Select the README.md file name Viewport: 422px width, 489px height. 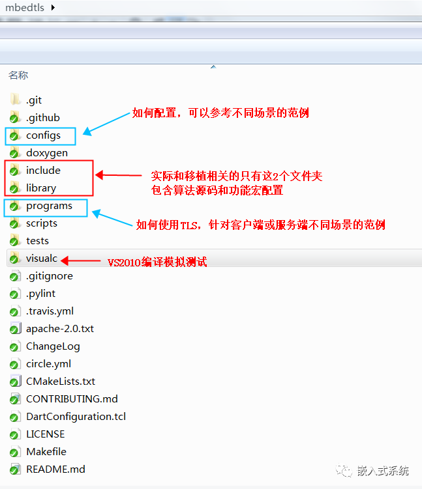tap(55, 469)
